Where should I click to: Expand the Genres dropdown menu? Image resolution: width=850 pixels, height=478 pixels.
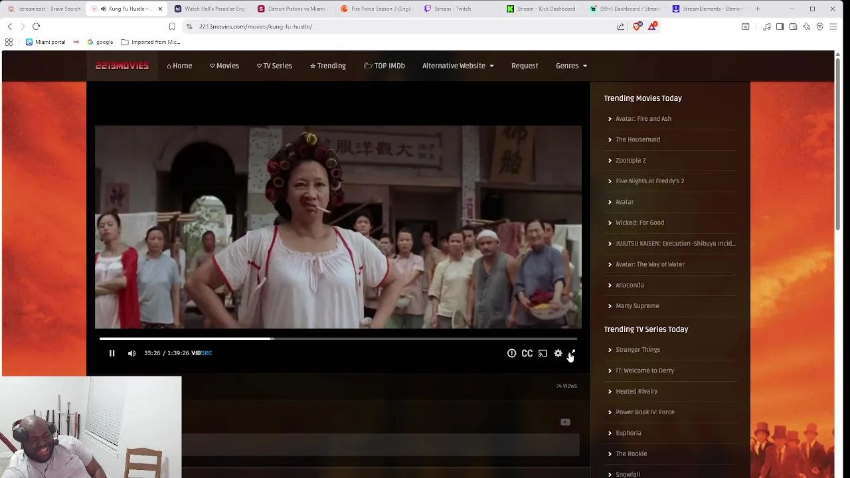(x=572, y=66)
